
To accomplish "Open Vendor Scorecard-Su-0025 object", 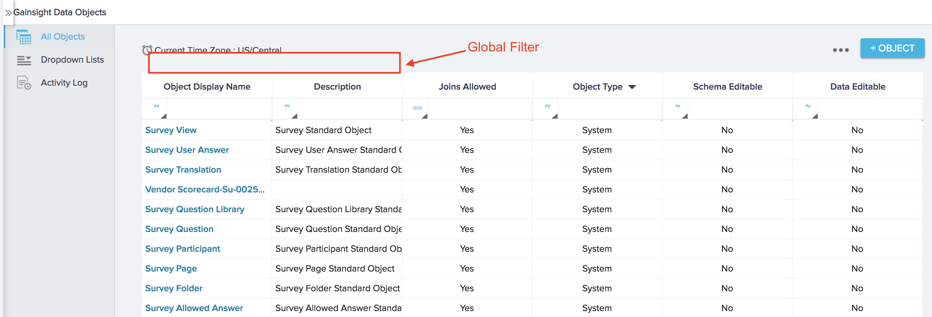I will point(205,189).
